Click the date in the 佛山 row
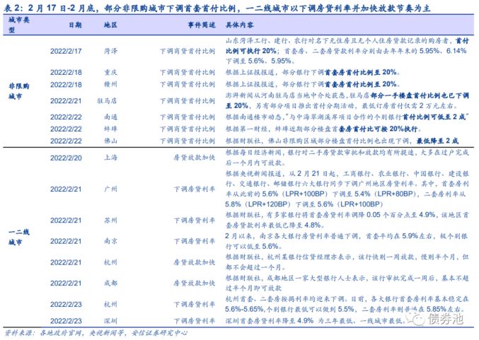The image size is (479, 340). point(66,141)
